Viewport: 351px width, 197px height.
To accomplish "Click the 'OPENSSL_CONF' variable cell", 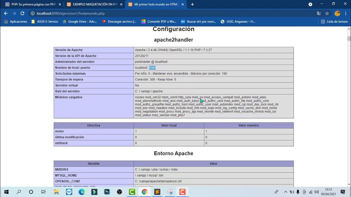I will (94, 181).
